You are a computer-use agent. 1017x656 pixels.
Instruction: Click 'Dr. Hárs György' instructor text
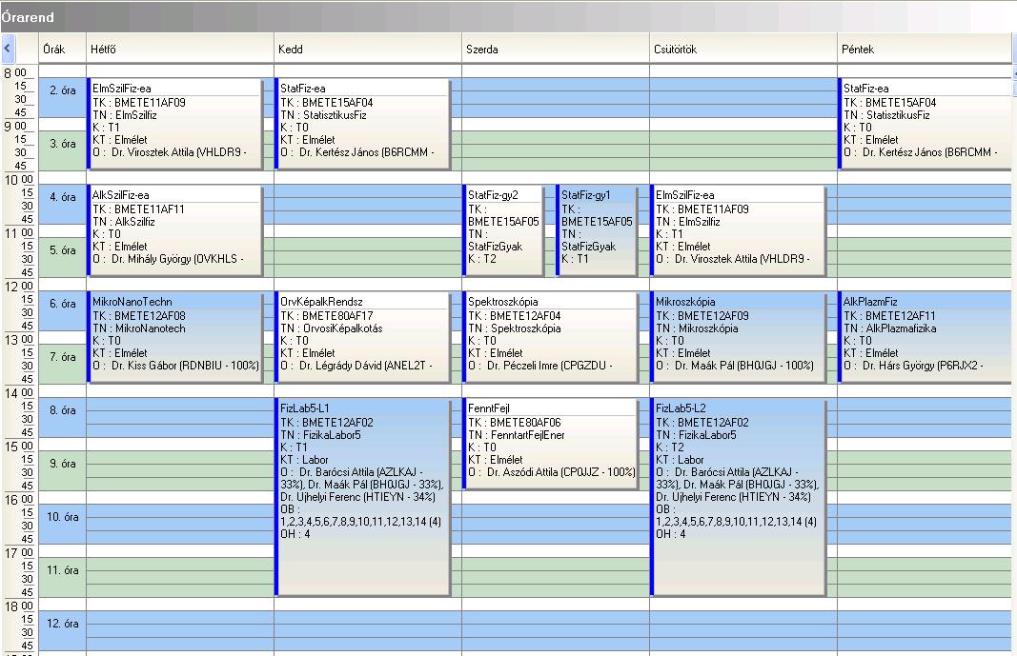click(898, 366)
